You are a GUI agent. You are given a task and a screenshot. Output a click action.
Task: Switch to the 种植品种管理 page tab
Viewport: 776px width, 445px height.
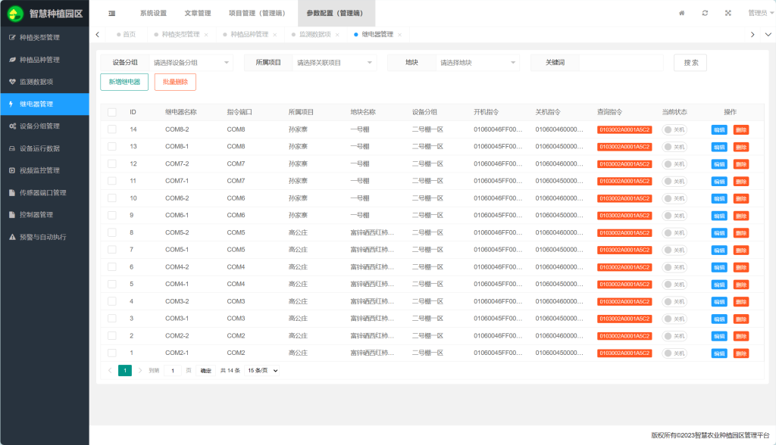click(x=249, y=34)
